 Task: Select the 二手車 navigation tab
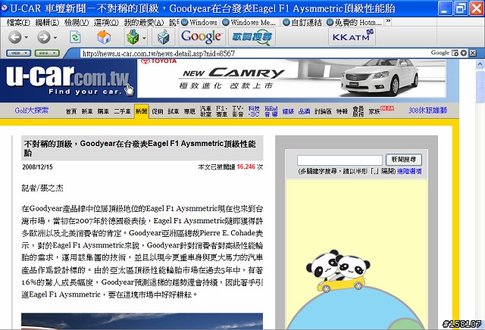(122, 111)
